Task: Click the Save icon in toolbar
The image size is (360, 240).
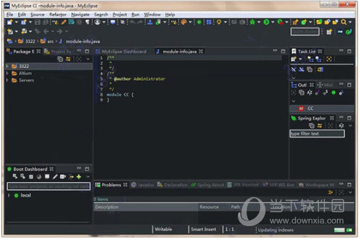Action: point(38,22)
